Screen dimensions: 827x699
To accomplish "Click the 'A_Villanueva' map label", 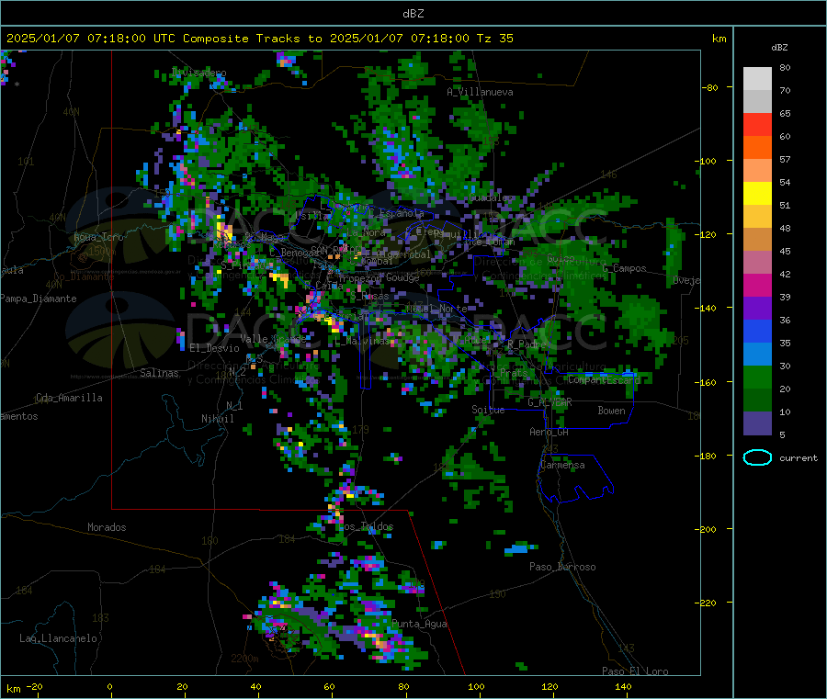I will tap(480, 92).
